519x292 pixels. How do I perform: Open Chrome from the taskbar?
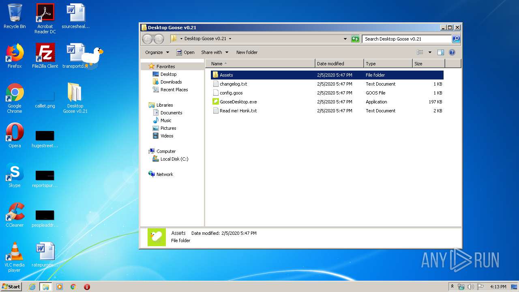pyautogui.click(x=73, y=287)
